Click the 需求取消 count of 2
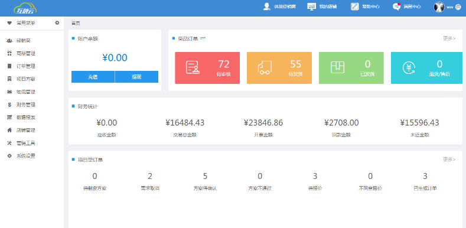This screenshot has height=228, width=466. tap(150, 176)
